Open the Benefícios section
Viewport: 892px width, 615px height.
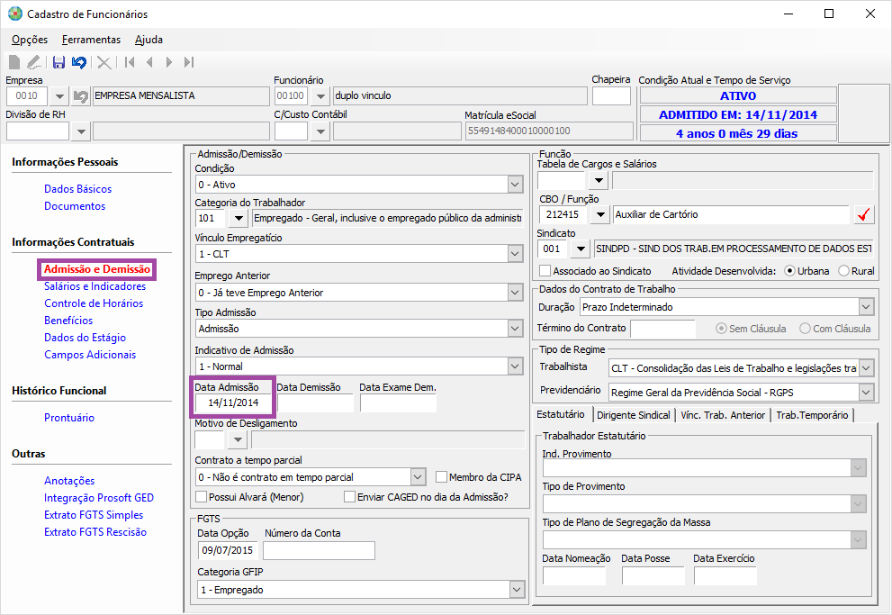68,321
